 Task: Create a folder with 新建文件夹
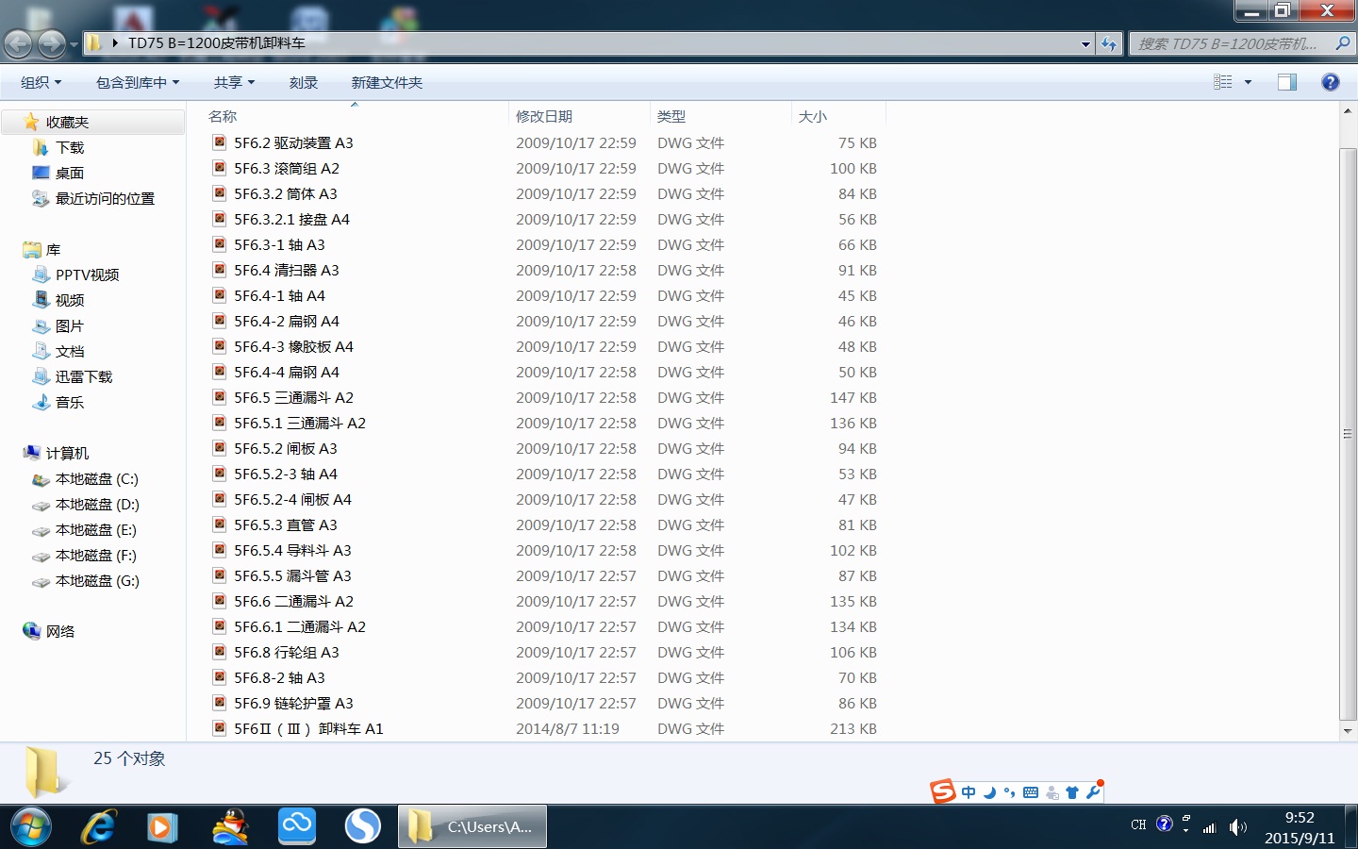point(387,83)
